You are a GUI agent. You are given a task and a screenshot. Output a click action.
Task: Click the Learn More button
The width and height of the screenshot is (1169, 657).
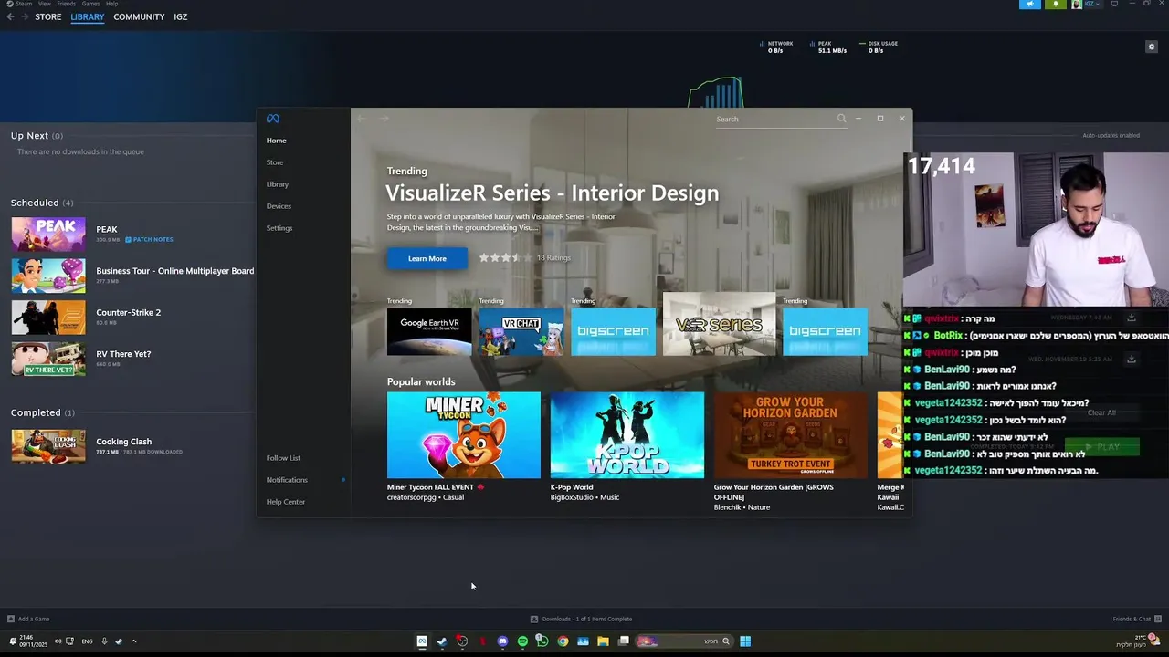click(x=427, y=258)
